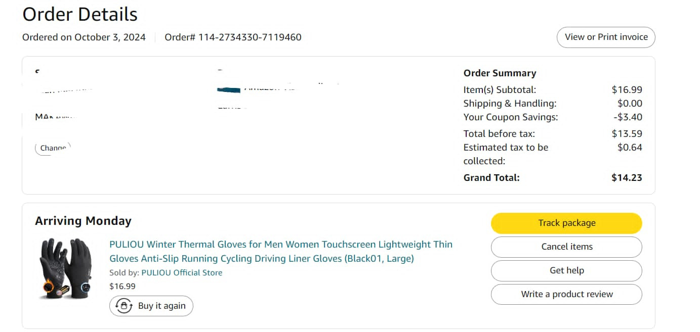This screenshot has width=700, height=332.
Task: Click the Buy it again cart icon
Action: click(124, 306)
